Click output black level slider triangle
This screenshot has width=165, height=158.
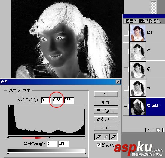pyautogui.click(x=8, y=153)
